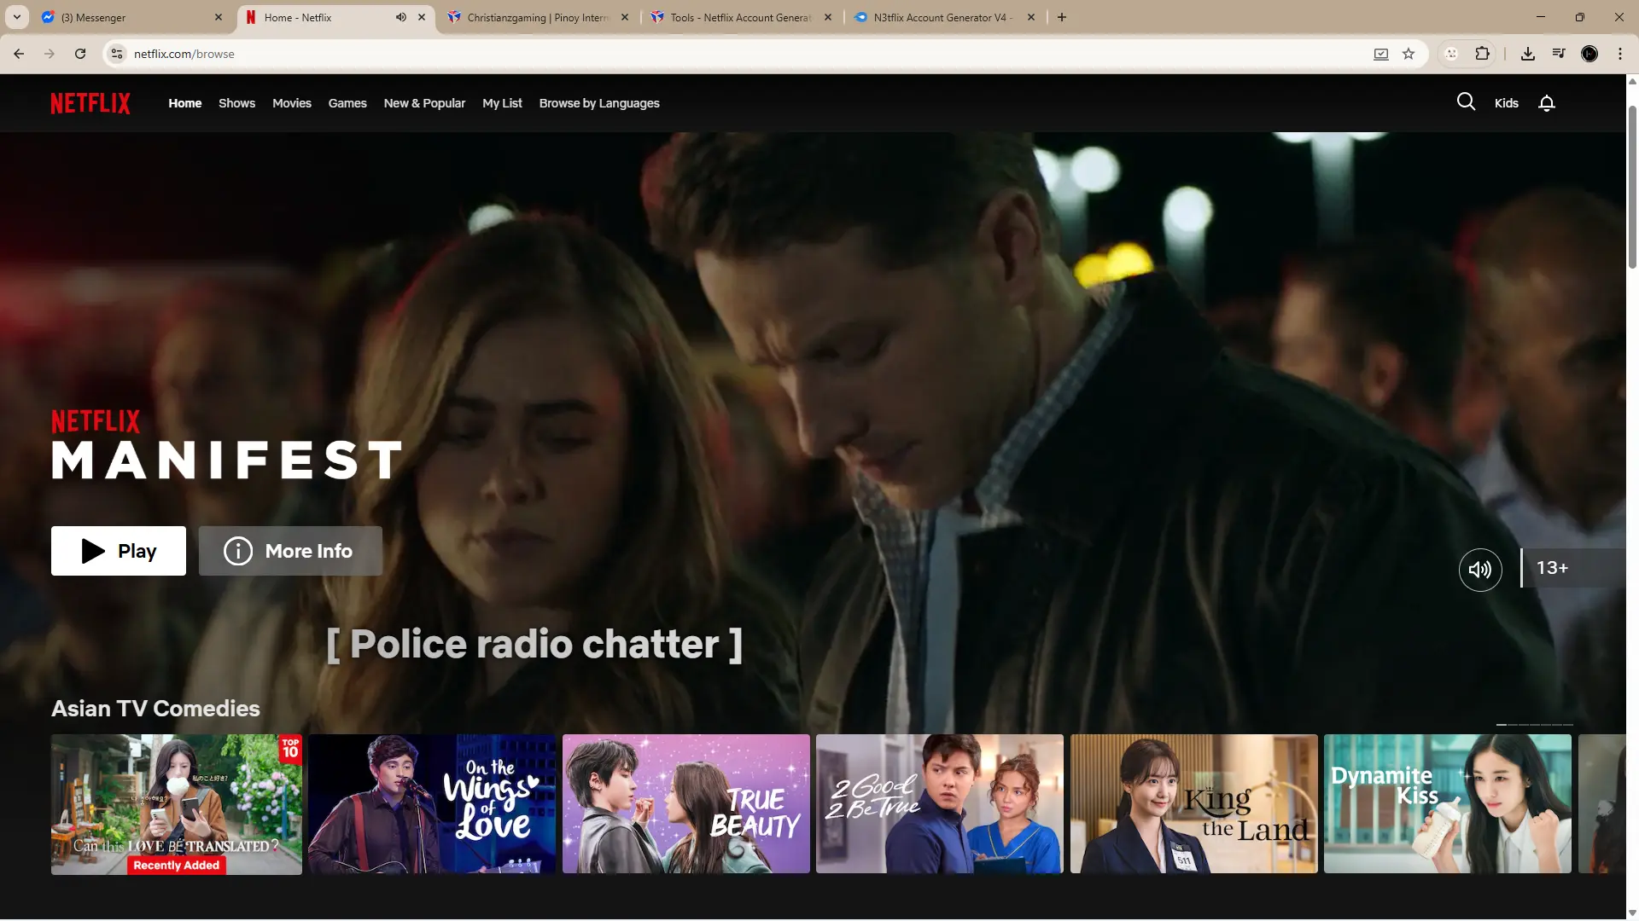Expand the tab search dropdown arrow
The width and height of the screenshot is (1639, 921).
(x=17, y=17)
